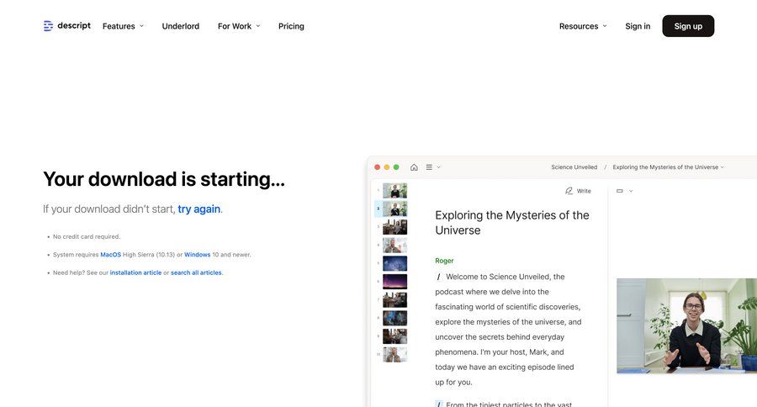Click the video preview of the host

click(686, 325)
